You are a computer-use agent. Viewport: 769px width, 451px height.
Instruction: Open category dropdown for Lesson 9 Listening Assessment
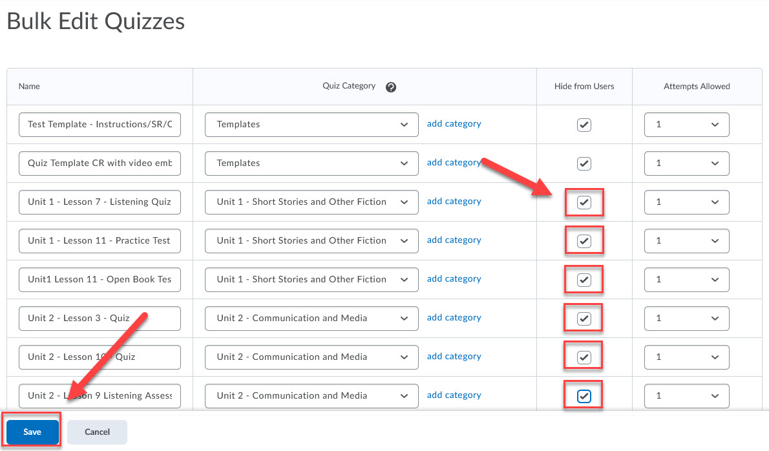311,395
